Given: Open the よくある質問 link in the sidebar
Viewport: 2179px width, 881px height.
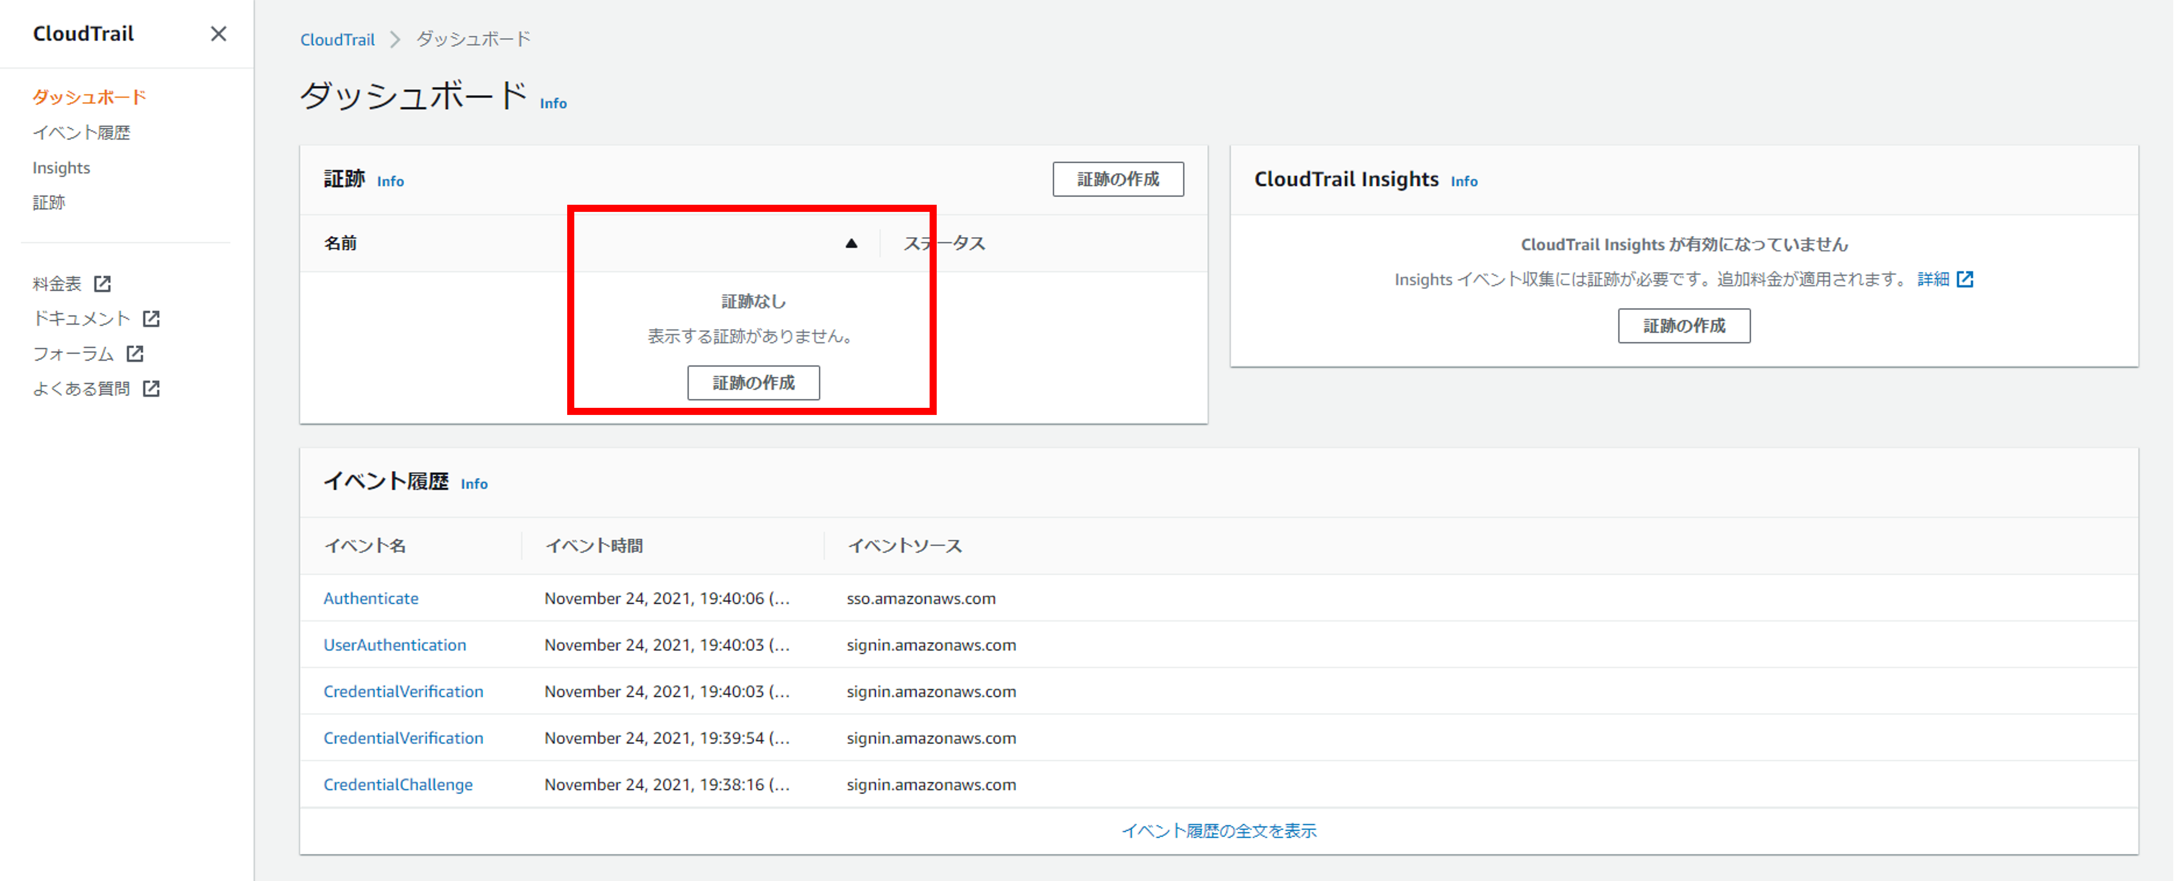Looking at the screenshot, I should click(x=81, y=389).
